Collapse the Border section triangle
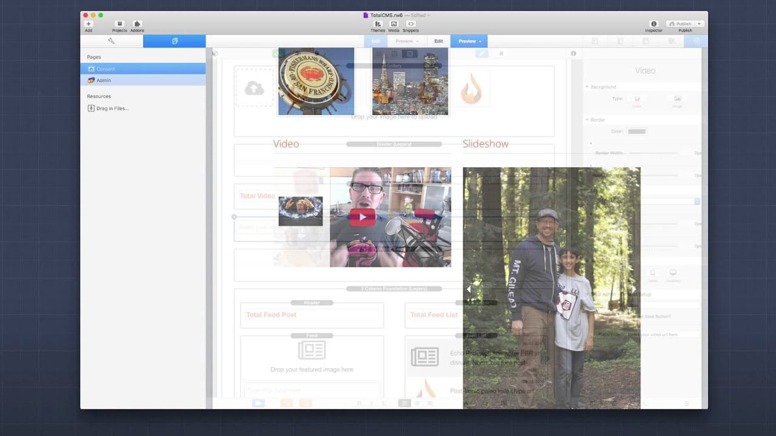 pos(587,120)
